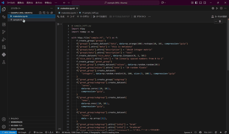Click the Python icon in activity bar
229x134 pixels.
click(4, 54)
